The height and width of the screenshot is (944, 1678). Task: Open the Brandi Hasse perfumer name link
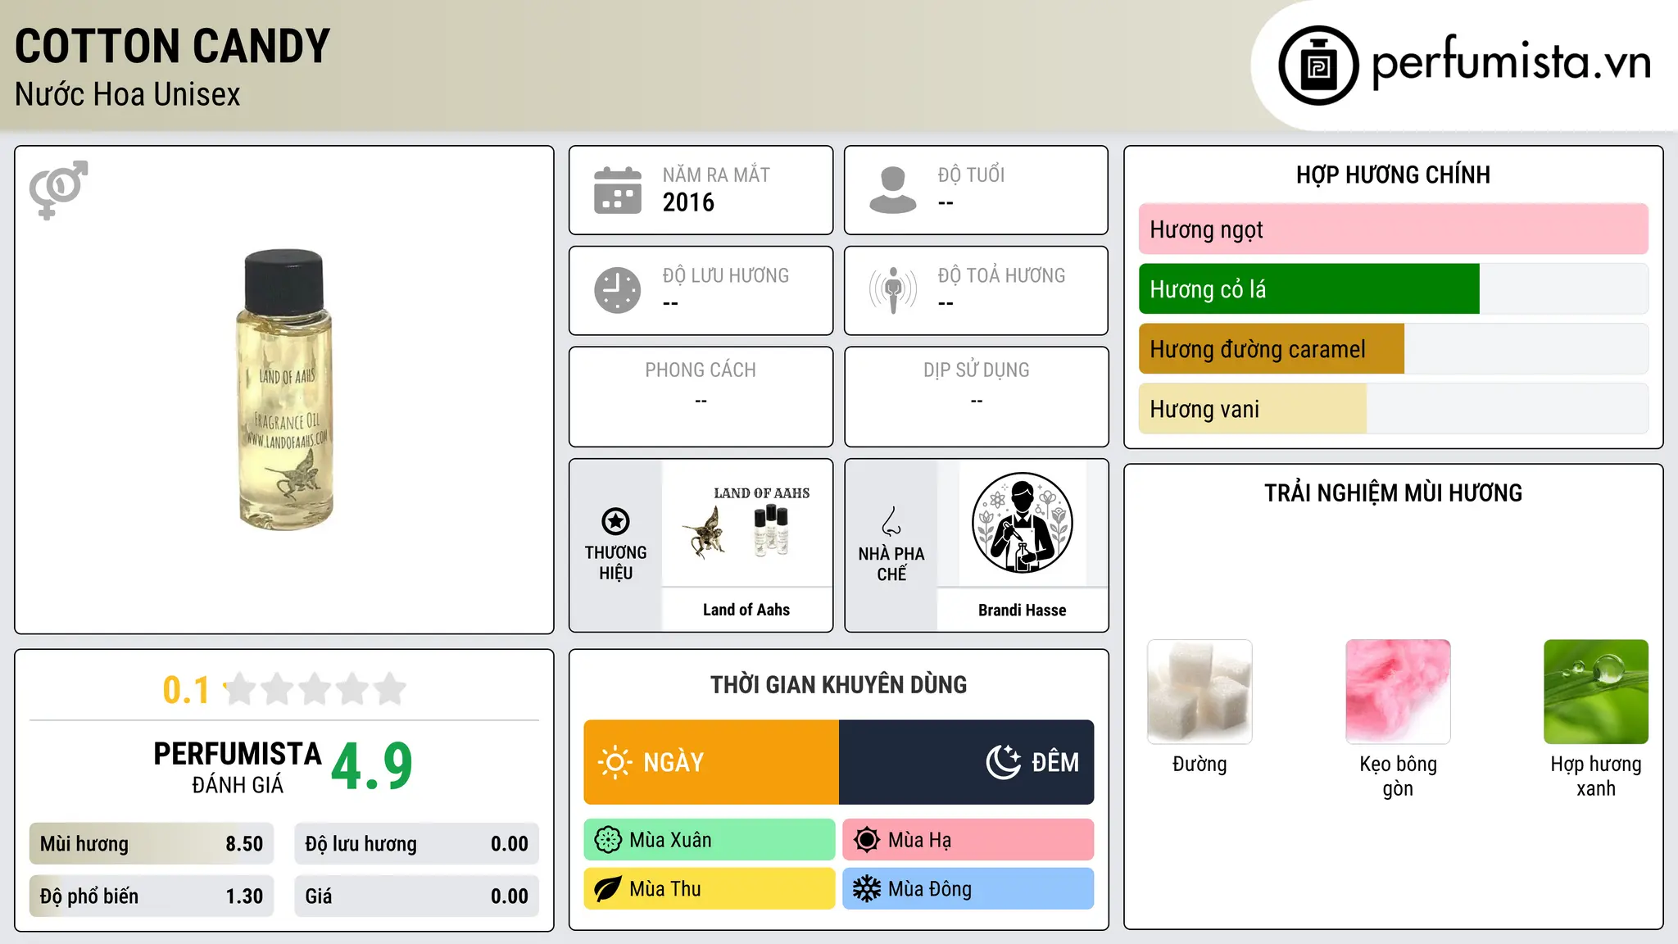coord(1022,610)
